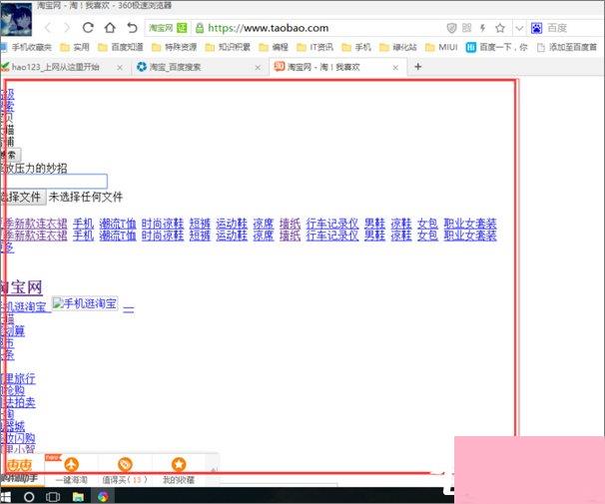
Task: Click the 选择文件 file chooser button
Action: [x=24, y=197]
